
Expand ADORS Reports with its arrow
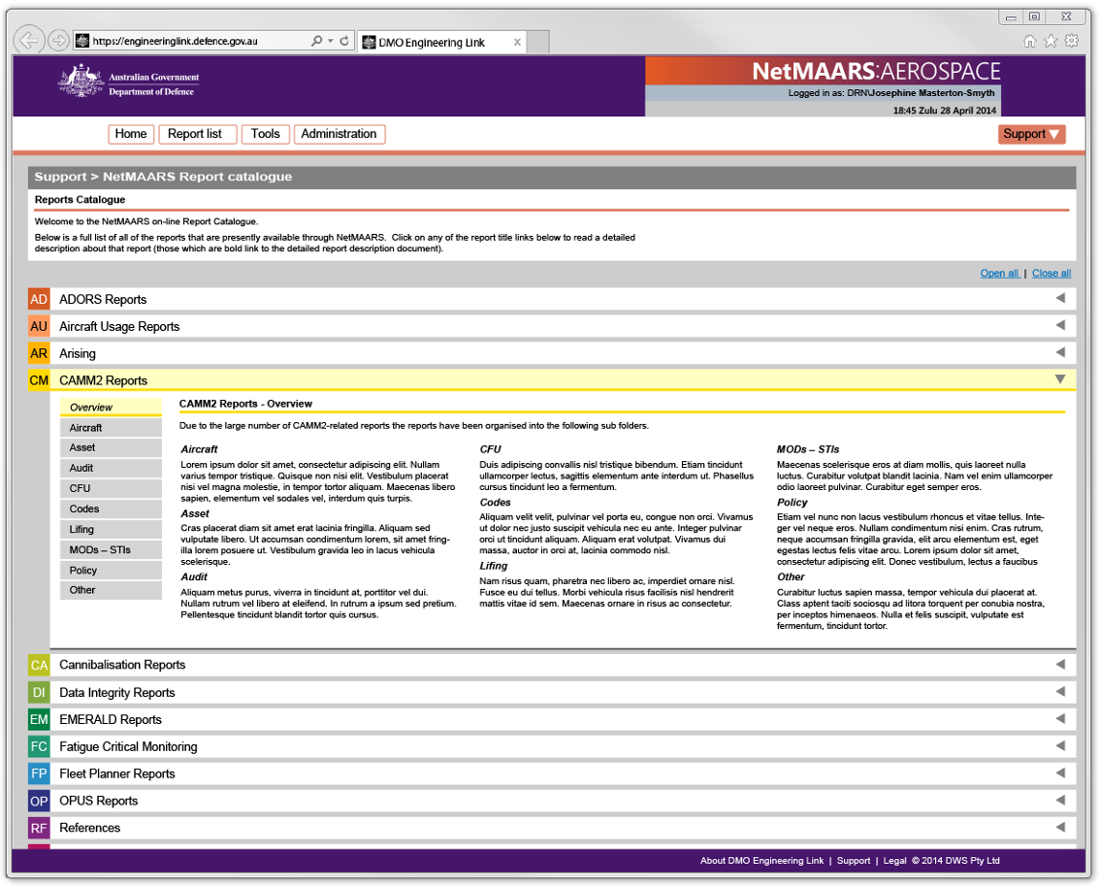pyautogui.click(x=1060, y=298)
